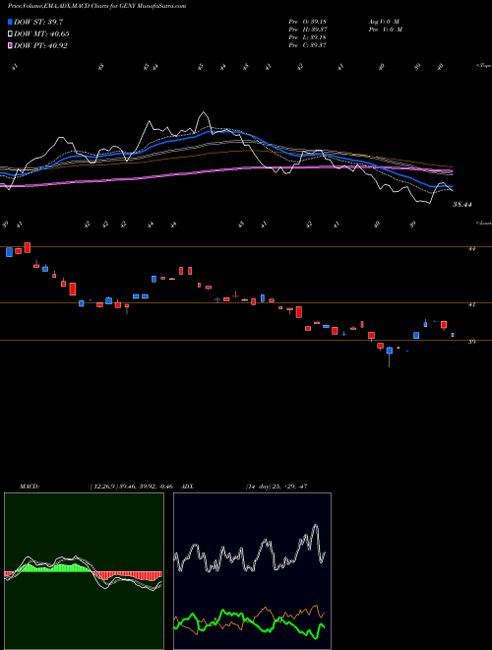This screenshot has width=492, height=650.
Task: Click the magenta DOW PT legend swatch
Action: [11, 45]
